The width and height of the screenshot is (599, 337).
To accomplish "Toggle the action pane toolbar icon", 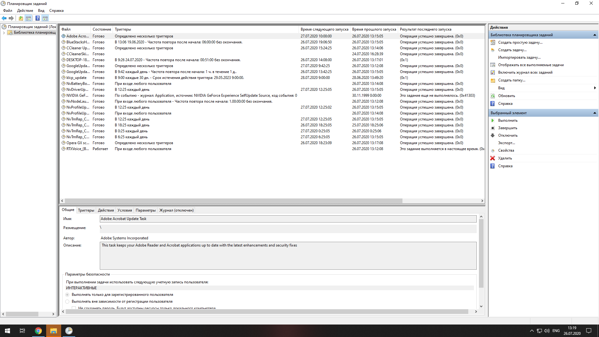I will click(45, 18).
